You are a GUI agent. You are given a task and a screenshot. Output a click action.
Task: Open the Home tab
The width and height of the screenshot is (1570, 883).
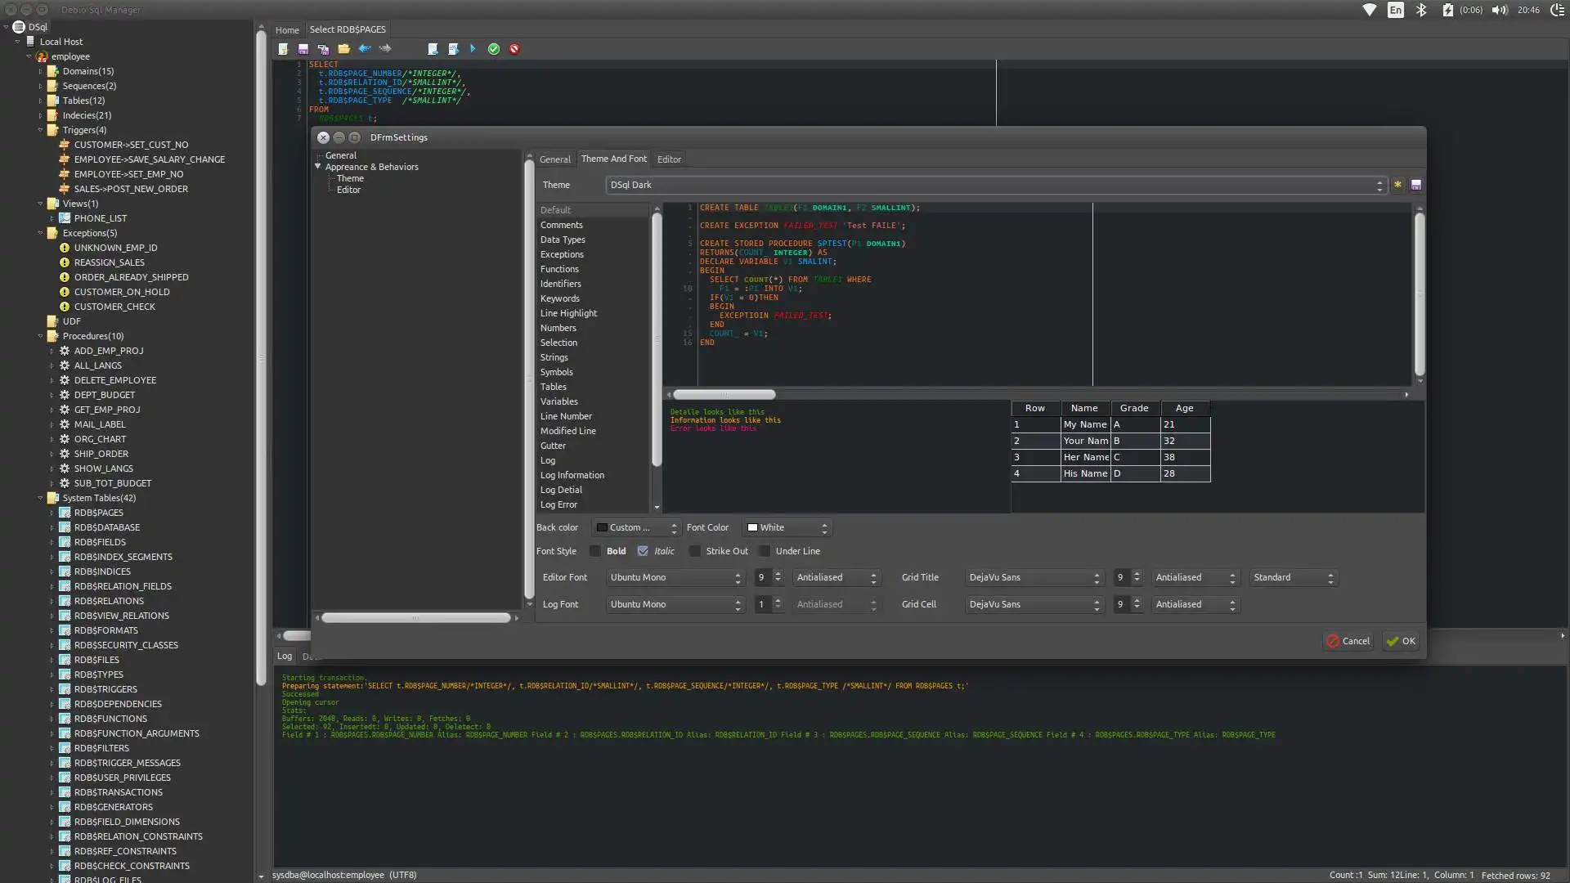[x=287, y=29]
